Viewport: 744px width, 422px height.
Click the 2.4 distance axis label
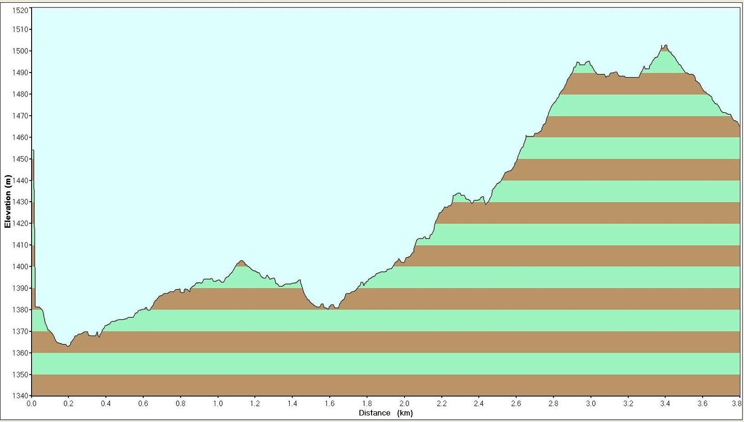(x=478, y=403)
